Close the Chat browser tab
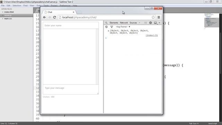Screen dimensions: 222x125 (74, 12)
